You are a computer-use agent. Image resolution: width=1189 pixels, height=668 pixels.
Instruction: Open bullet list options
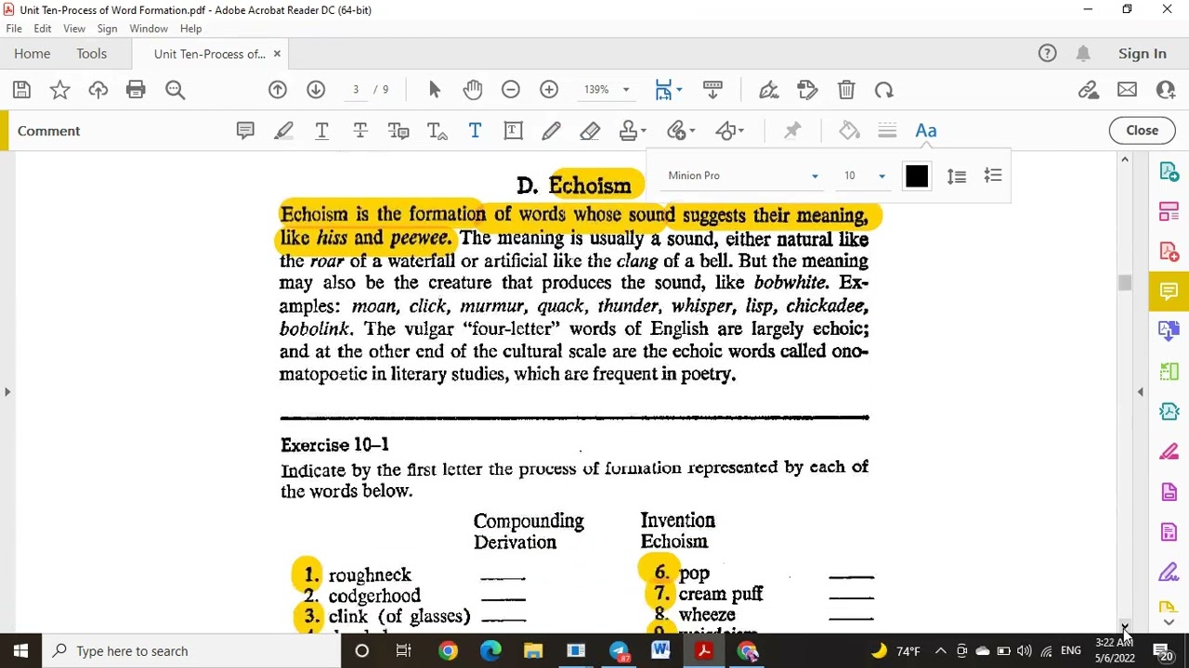pos(993,175)
